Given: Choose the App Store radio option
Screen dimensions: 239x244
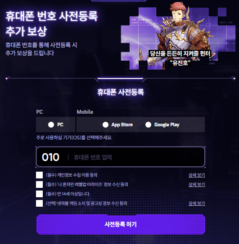Looking at the screenshot, I should [105, 124].
